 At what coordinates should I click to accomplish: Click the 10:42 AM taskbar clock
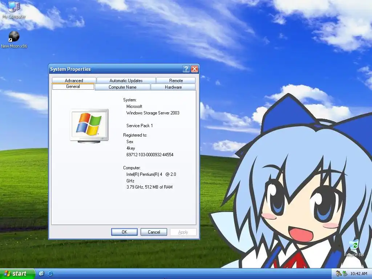tap(359, 274)
